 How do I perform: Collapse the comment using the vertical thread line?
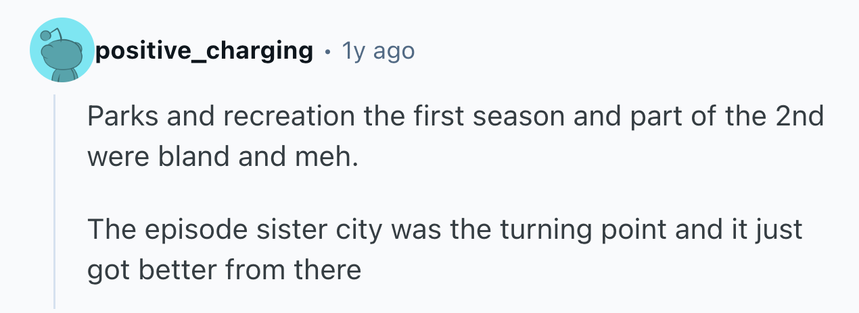coord(55,201)
